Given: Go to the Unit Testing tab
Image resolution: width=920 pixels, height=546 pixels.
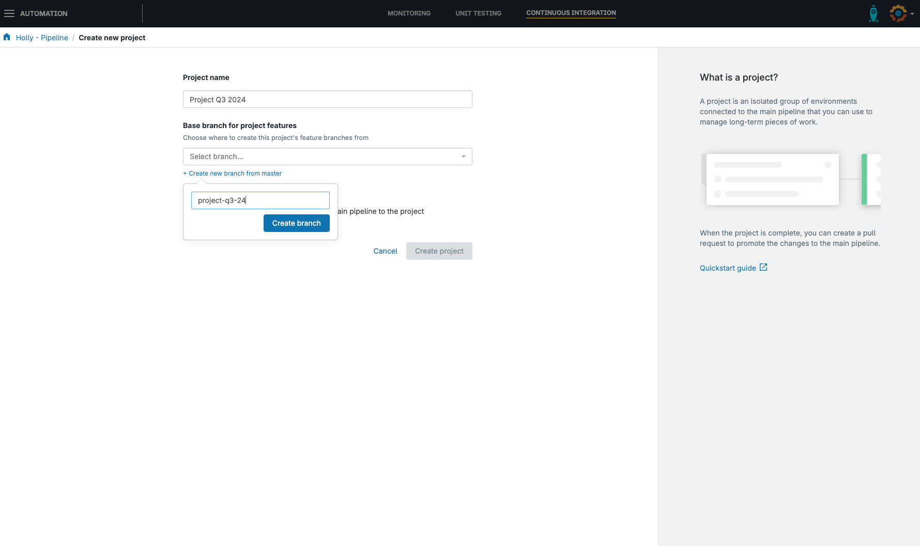Looking at the screenshot, I should click(x=478, y=13).
